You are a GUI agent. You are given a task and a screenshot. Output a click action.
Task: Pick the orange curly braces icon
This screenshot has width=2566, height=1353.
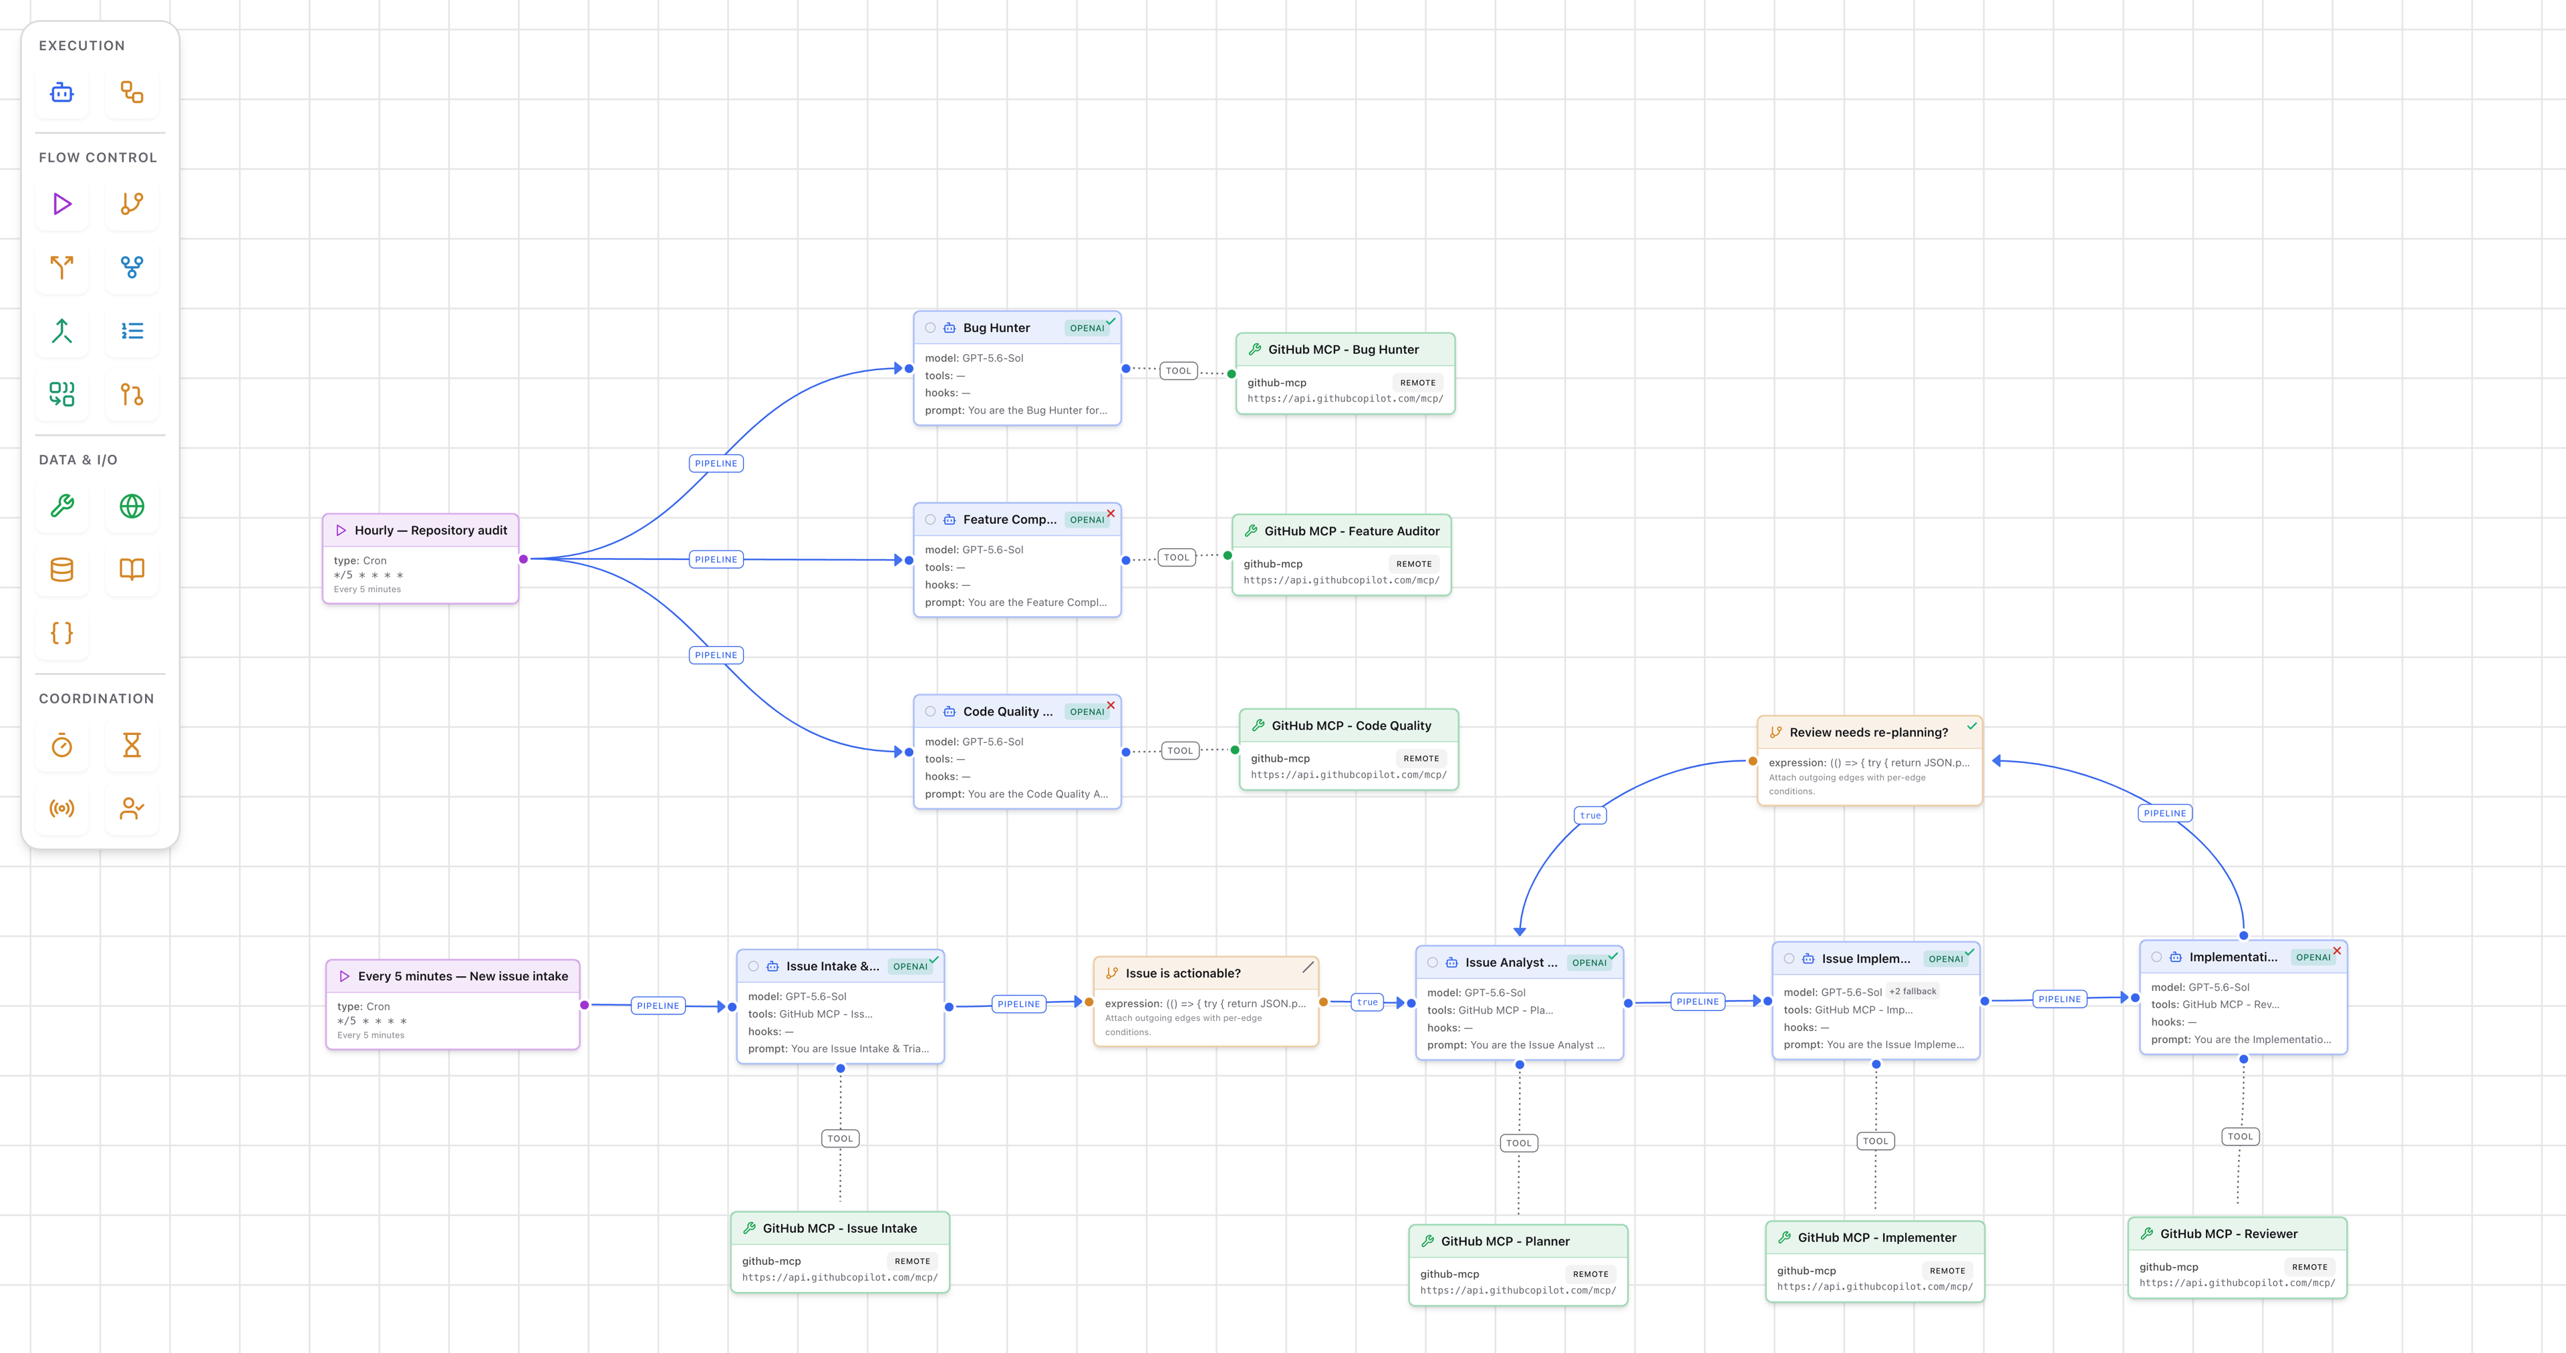click(61, 633)
